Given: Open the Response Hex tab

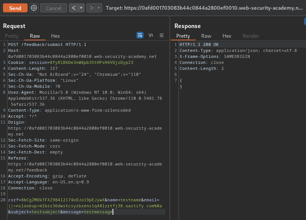Looking at the screenshot, I should tap(227, 36).
